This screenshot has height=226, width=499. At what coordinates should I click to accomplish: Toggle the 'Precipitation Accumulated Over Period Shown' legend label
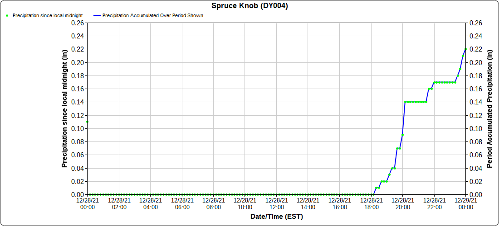tap(153, 15)
